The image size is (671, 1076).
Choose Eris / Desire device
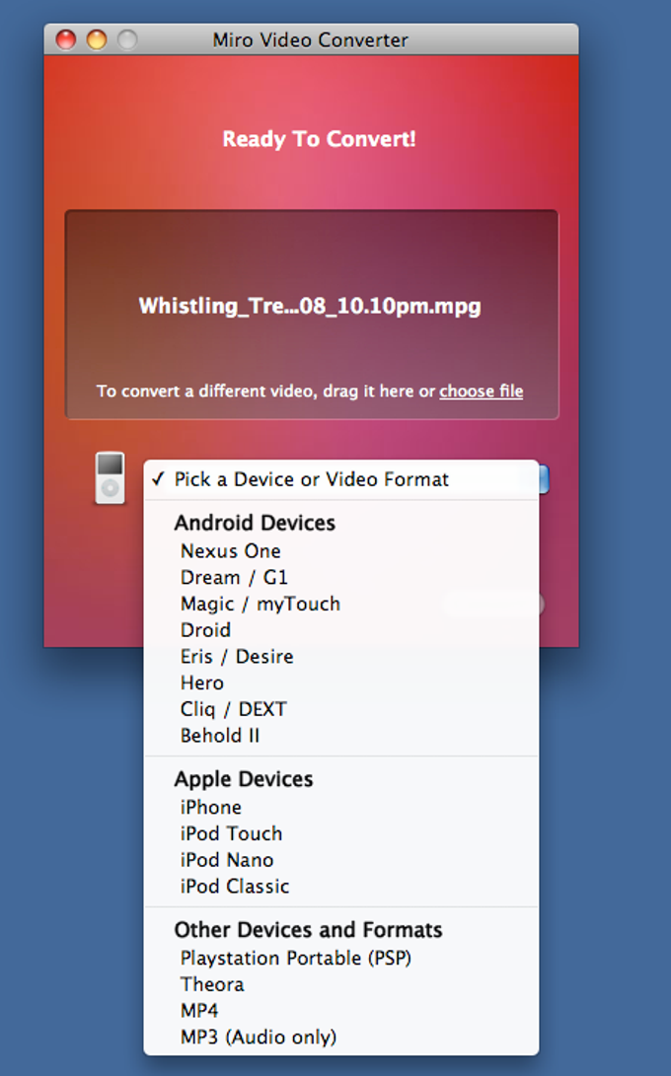click(x=341, y=656)
